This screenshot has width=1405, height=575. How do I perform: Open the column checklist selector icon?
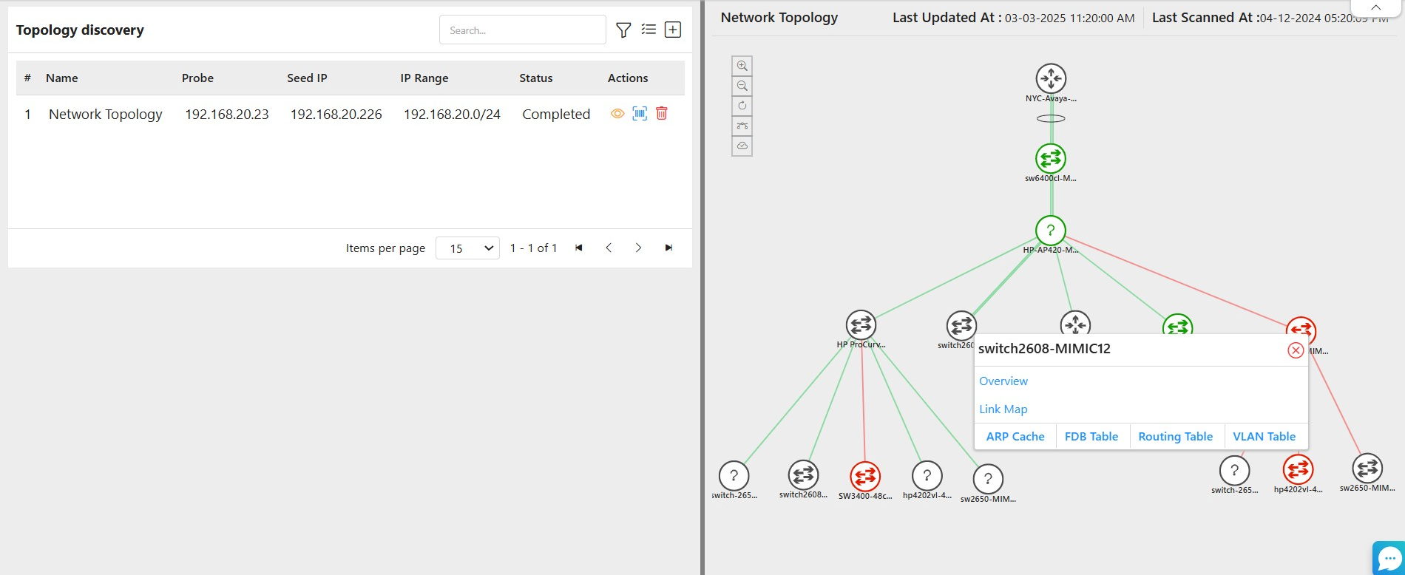[x=649, y=30]
